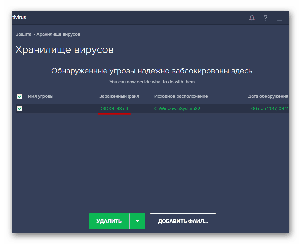This screenshot has height=244, width=300.
Task: Click the large Хранилище вирусов page heading
Action: point(65,50)
